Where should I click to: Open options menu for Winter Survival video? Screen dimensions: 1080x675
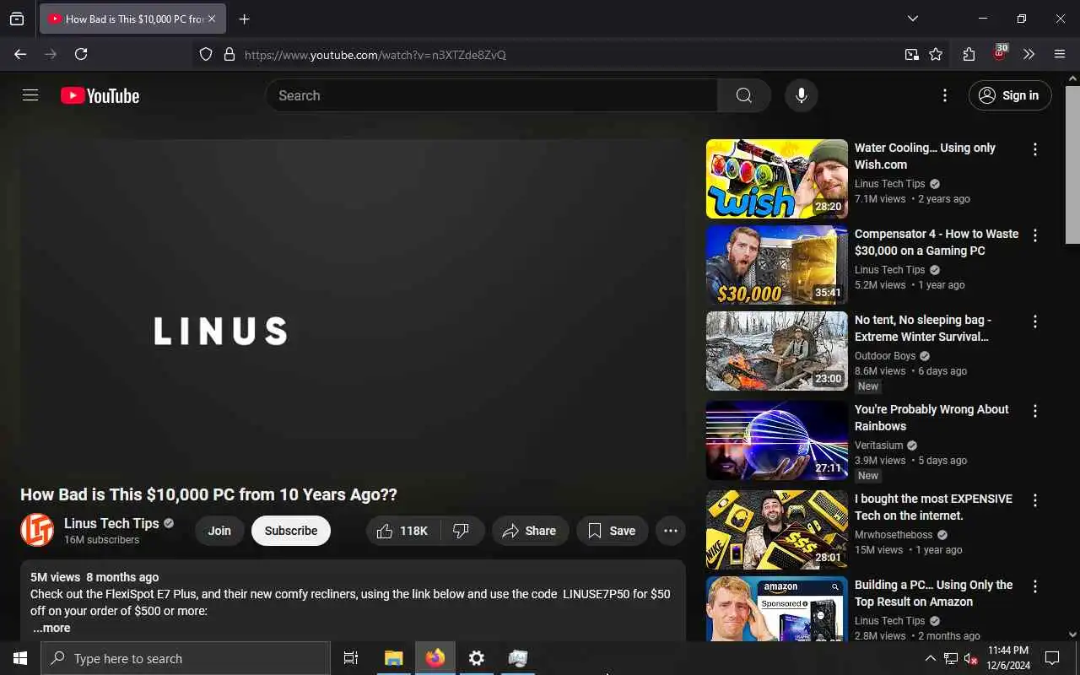(1035, 321)
